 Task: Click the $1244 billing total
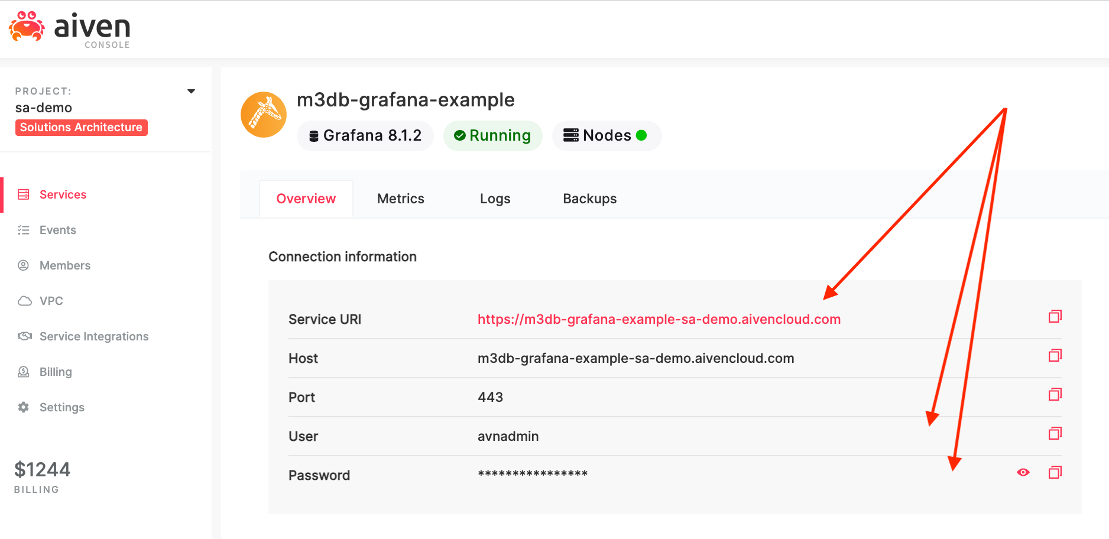(43, 470)
